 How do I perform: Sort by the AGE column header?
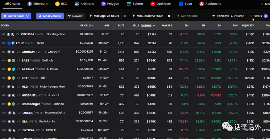click(x=107, y=26)
